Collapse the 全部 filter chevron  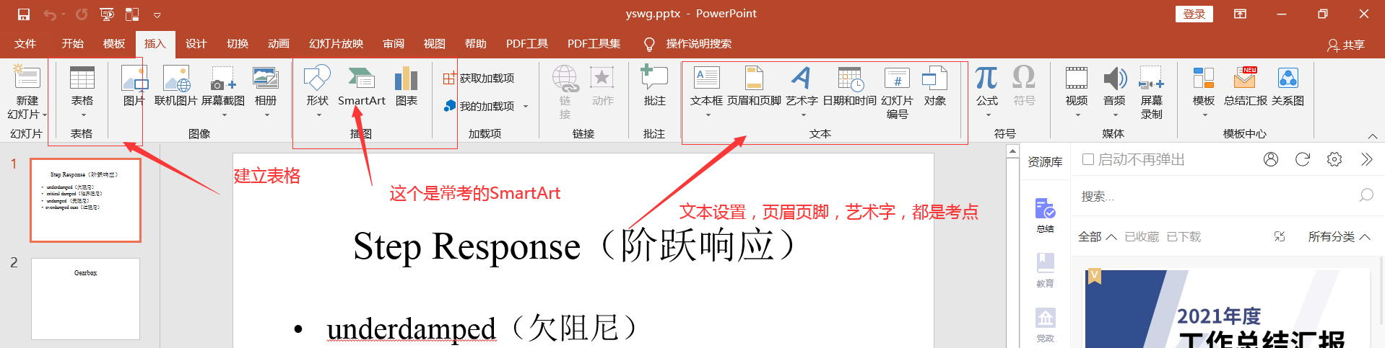[x=1111, y=237]
